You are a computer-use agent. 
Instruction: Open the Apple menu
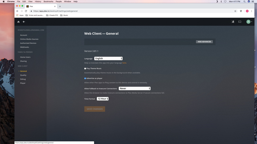click(4, 1)
